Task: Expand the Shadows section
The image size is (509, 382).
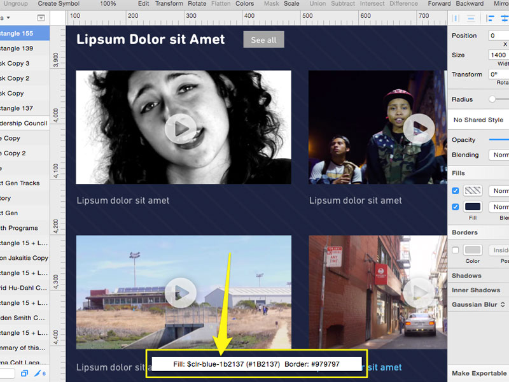Action: 466,276
